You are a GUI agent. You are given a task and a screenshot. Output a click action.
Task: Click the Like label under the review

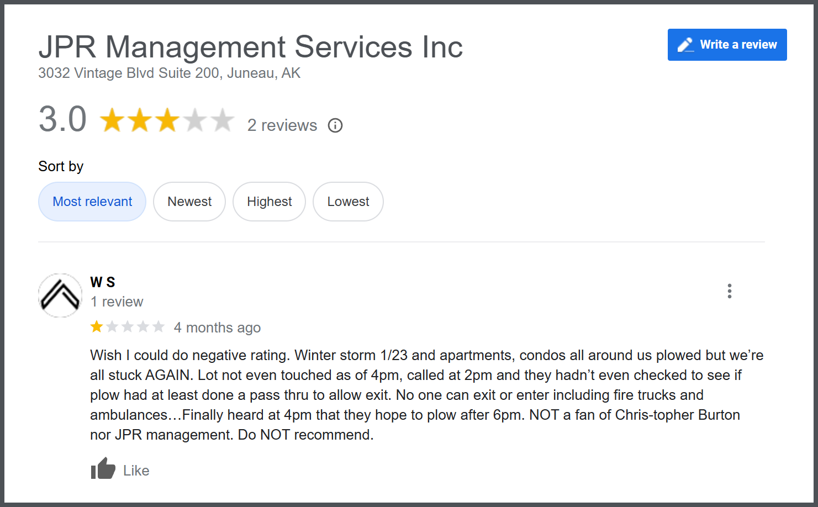tap(136, 471)
